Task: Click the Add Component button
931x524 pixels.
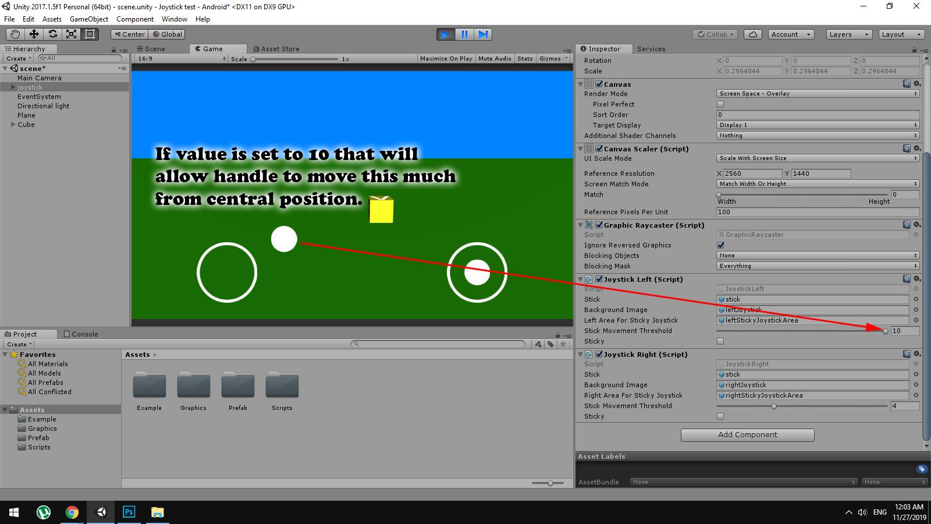Action: [x=748, y=435]
